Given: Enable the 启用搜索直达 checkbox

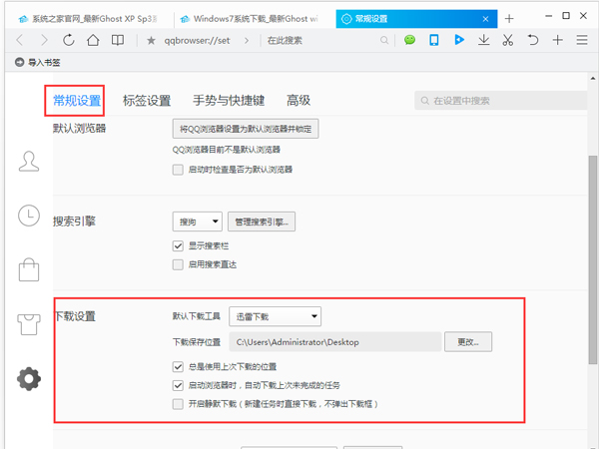Looking at the screenshot, I should (x=178, y=264).
